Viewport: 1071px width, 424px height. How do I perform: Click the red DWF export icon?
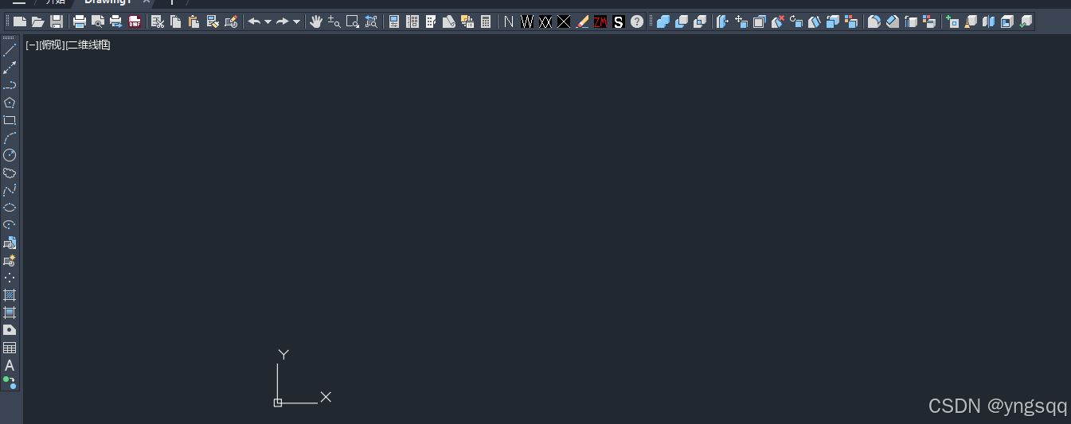click(135, 21)
